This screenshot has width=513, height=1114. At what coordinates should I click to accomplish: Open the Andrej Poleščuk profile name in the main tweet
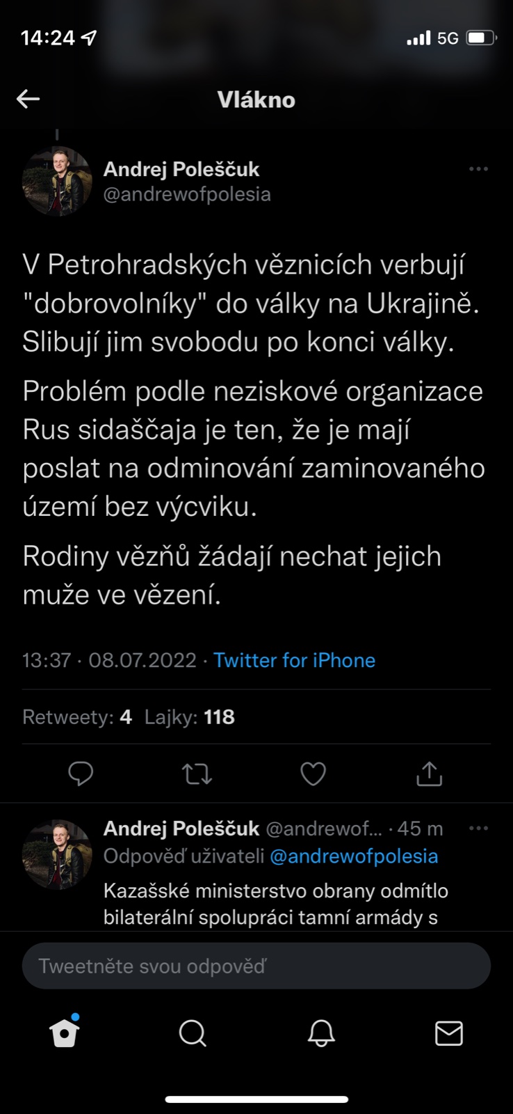coord(181,169)
